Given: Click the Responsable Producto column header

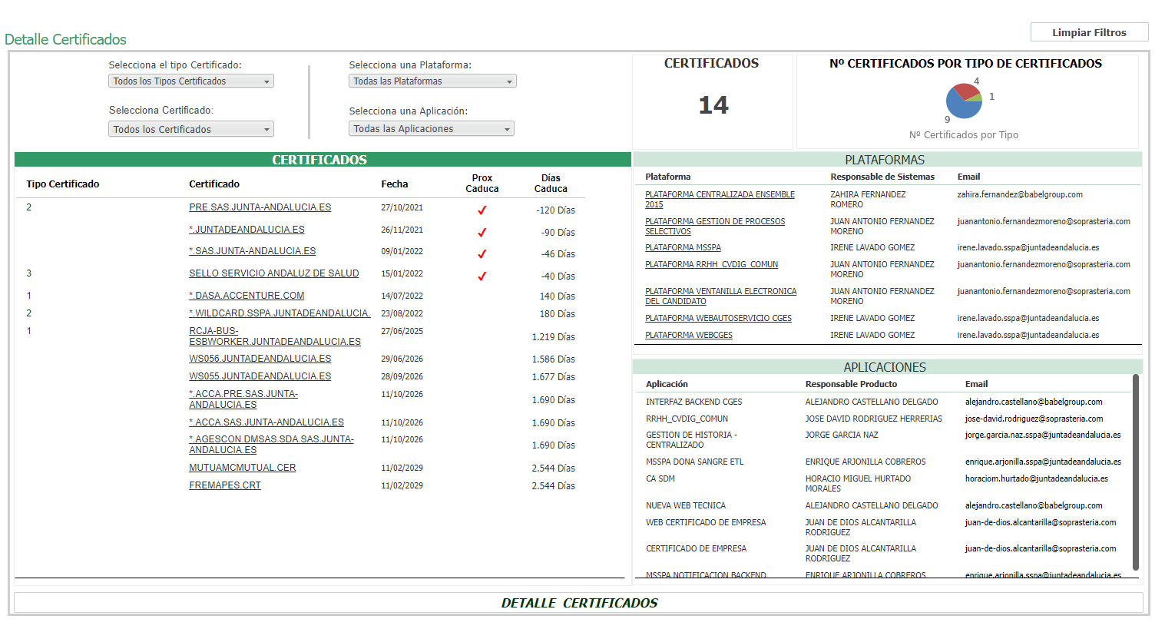Looking at the screenshot, I should 851,384.
